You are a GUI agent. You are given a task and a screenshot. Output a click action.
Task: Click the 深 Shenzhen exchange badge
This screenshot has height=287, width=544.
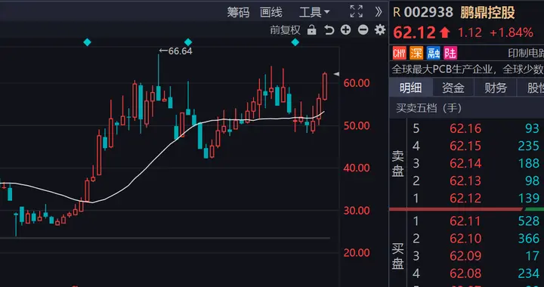pyautogui.click(x=416, y=53)
